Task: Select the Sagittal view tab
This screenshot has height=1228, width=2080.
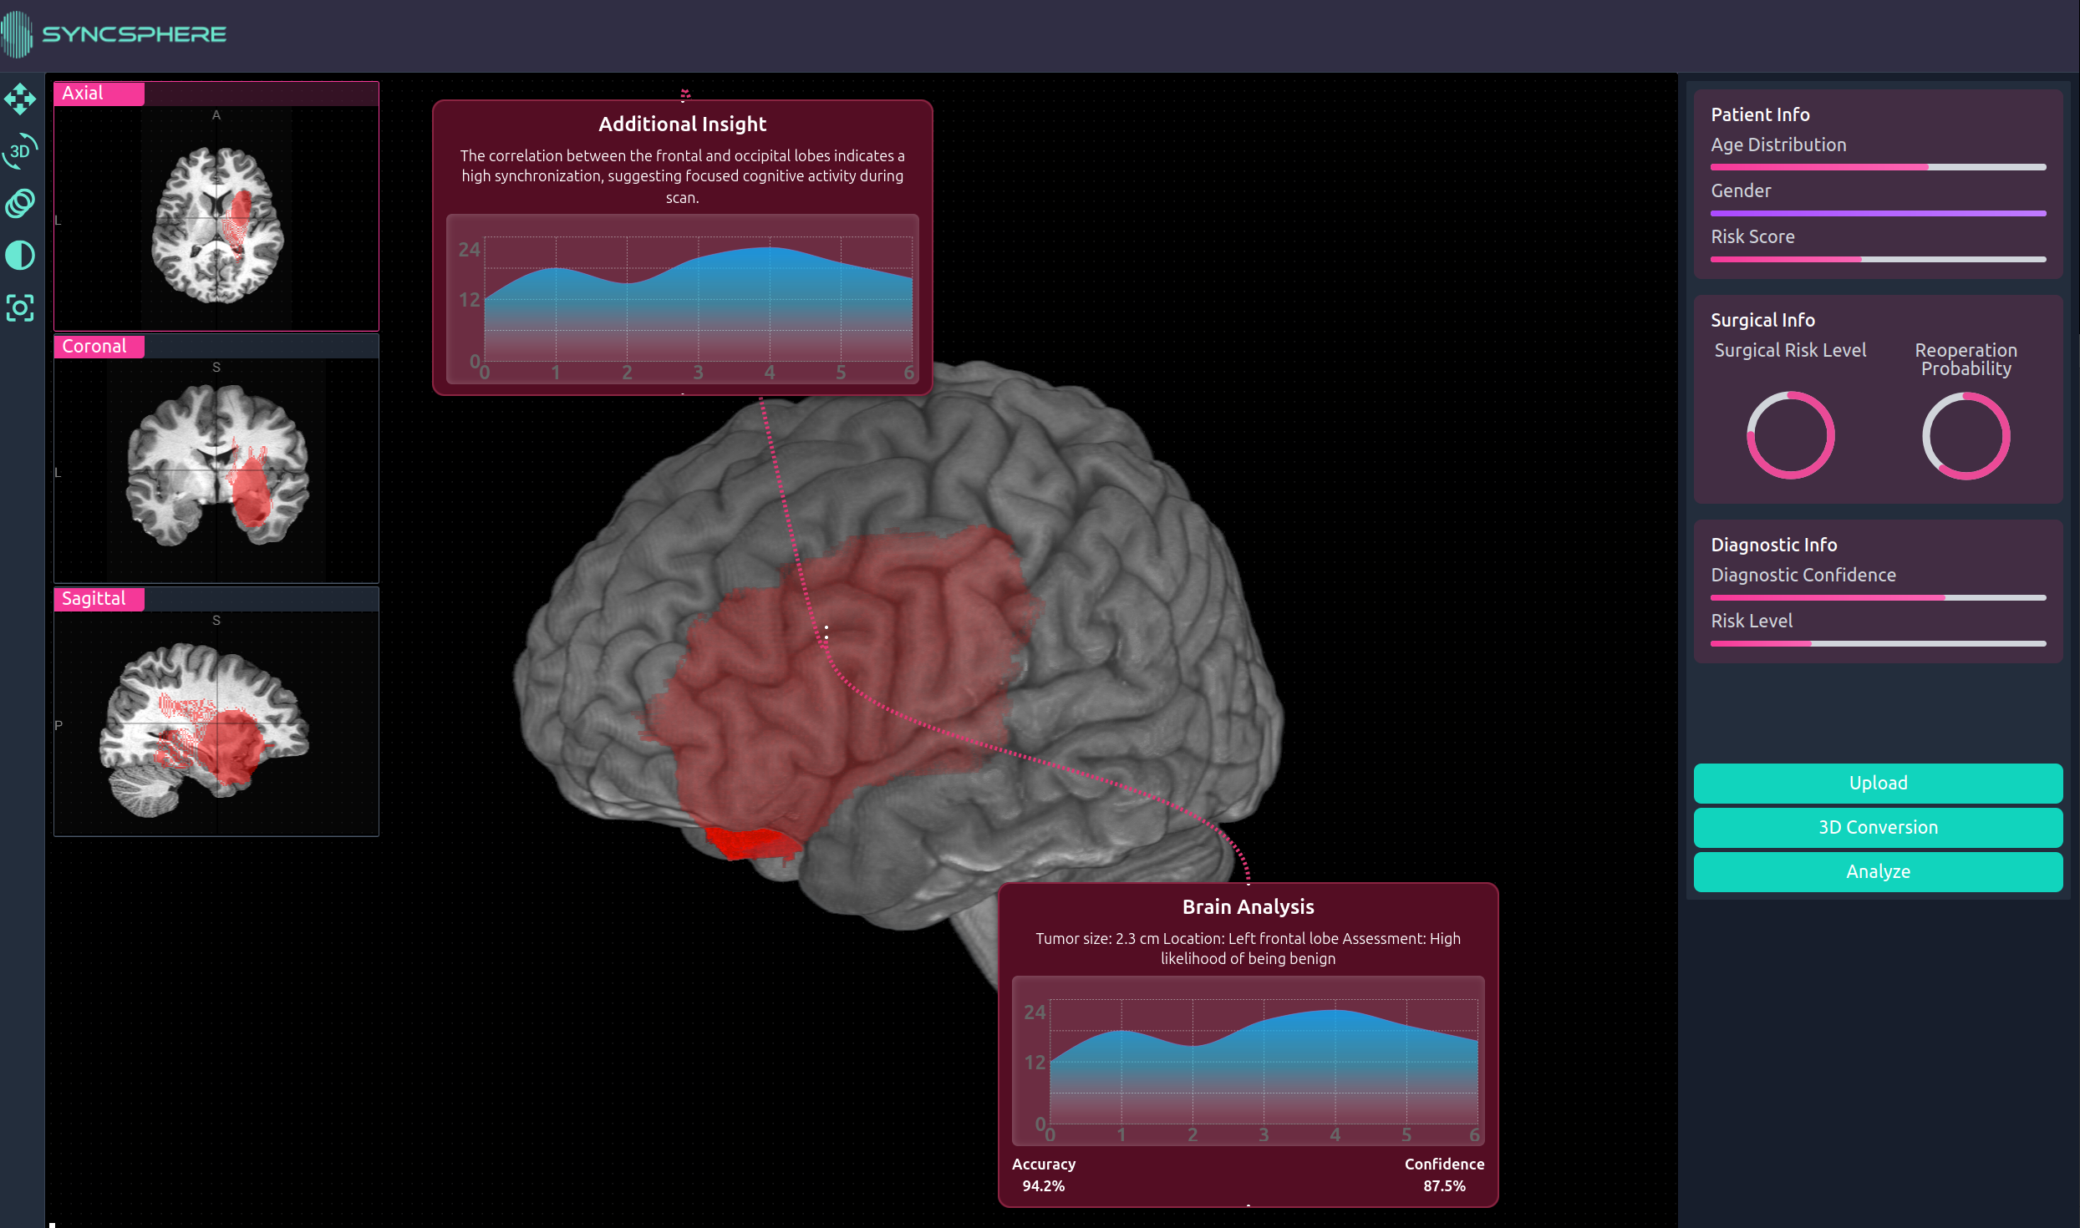Action: point(99,599)
